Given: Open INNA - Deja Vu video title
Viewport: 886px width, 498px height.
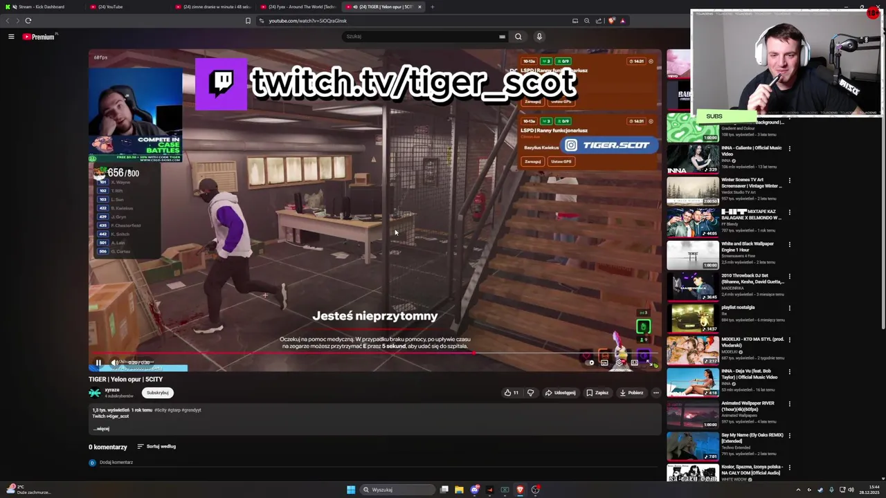Looking at the screenshot, I should click(749, 374).
